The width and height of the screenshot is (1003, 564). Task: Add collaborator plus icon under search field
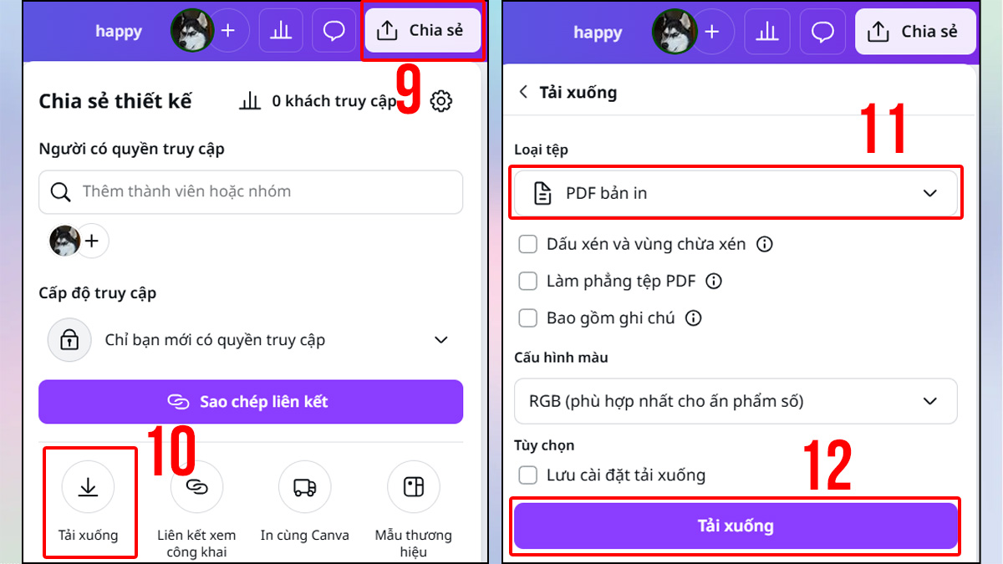tap(92, 241)
